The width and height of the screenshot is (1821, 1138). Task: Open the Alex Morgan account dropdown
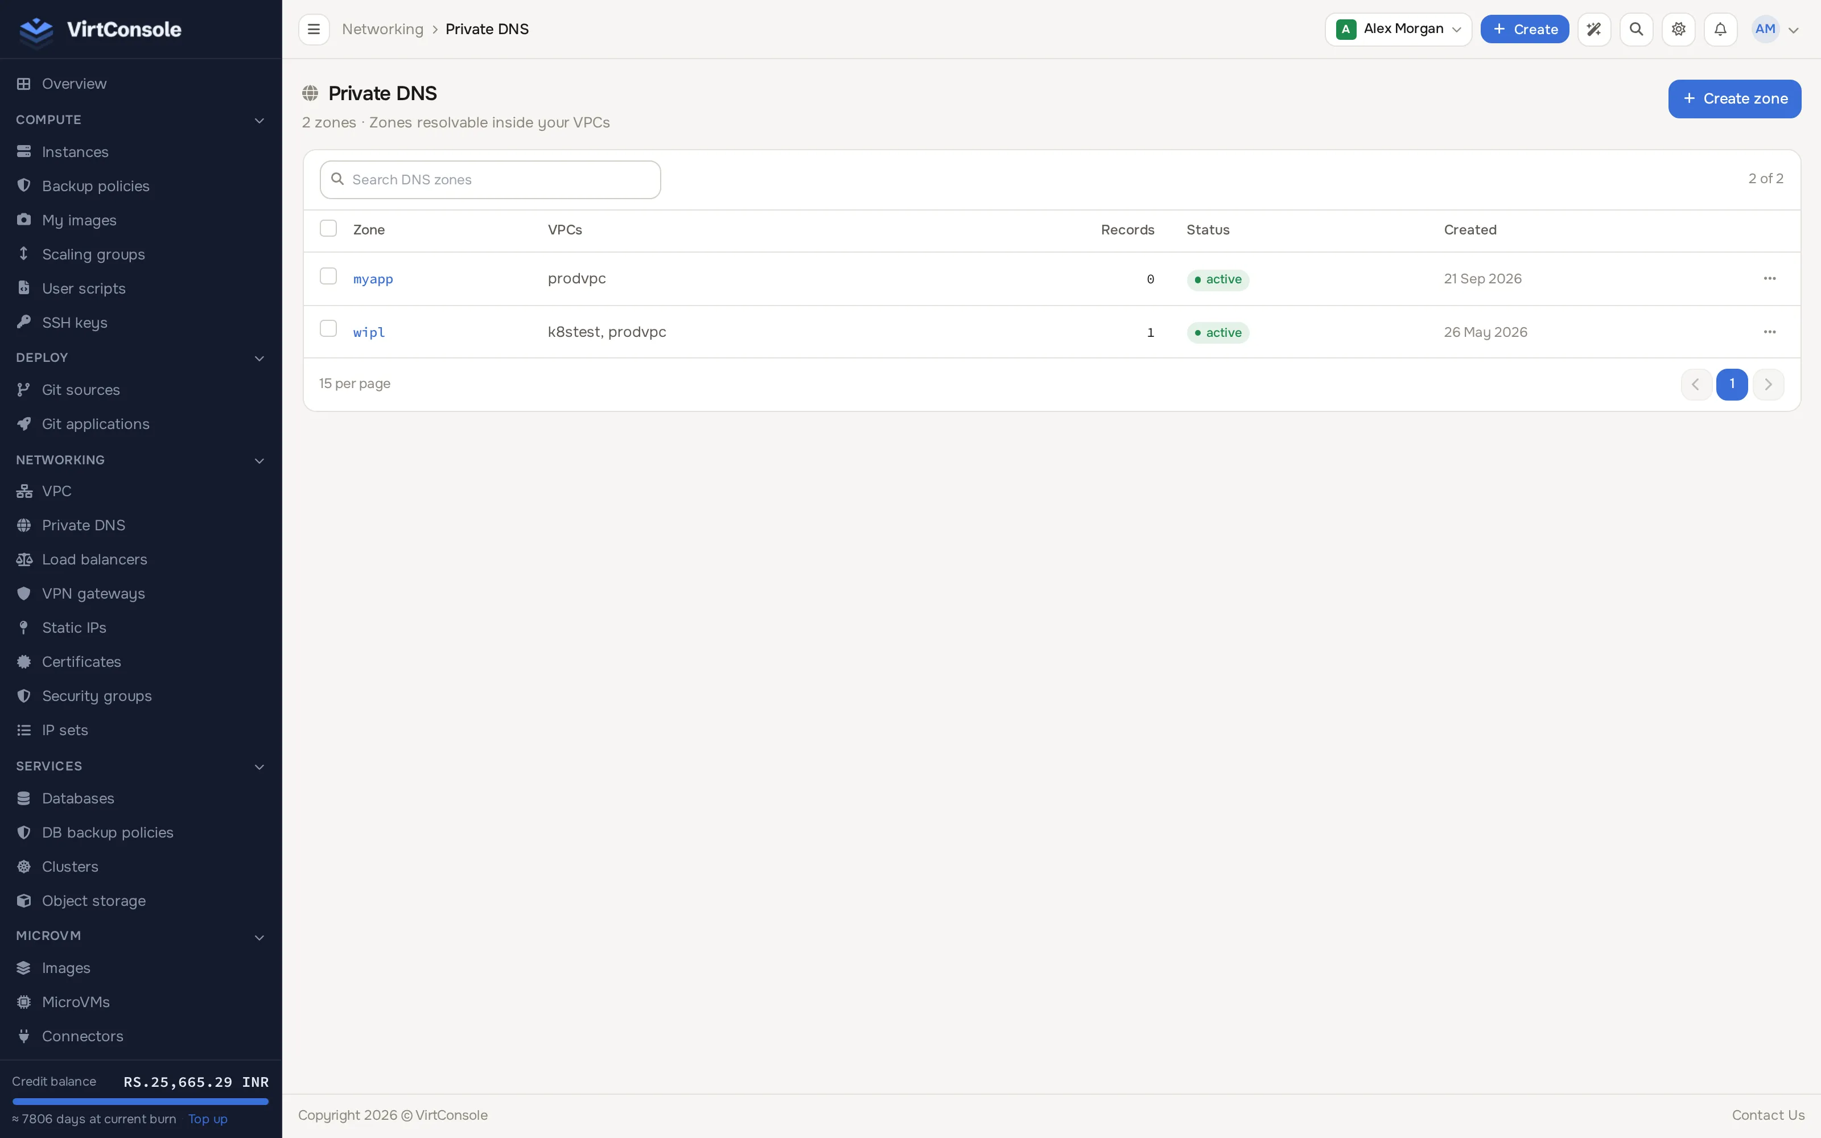(1398, 30)
